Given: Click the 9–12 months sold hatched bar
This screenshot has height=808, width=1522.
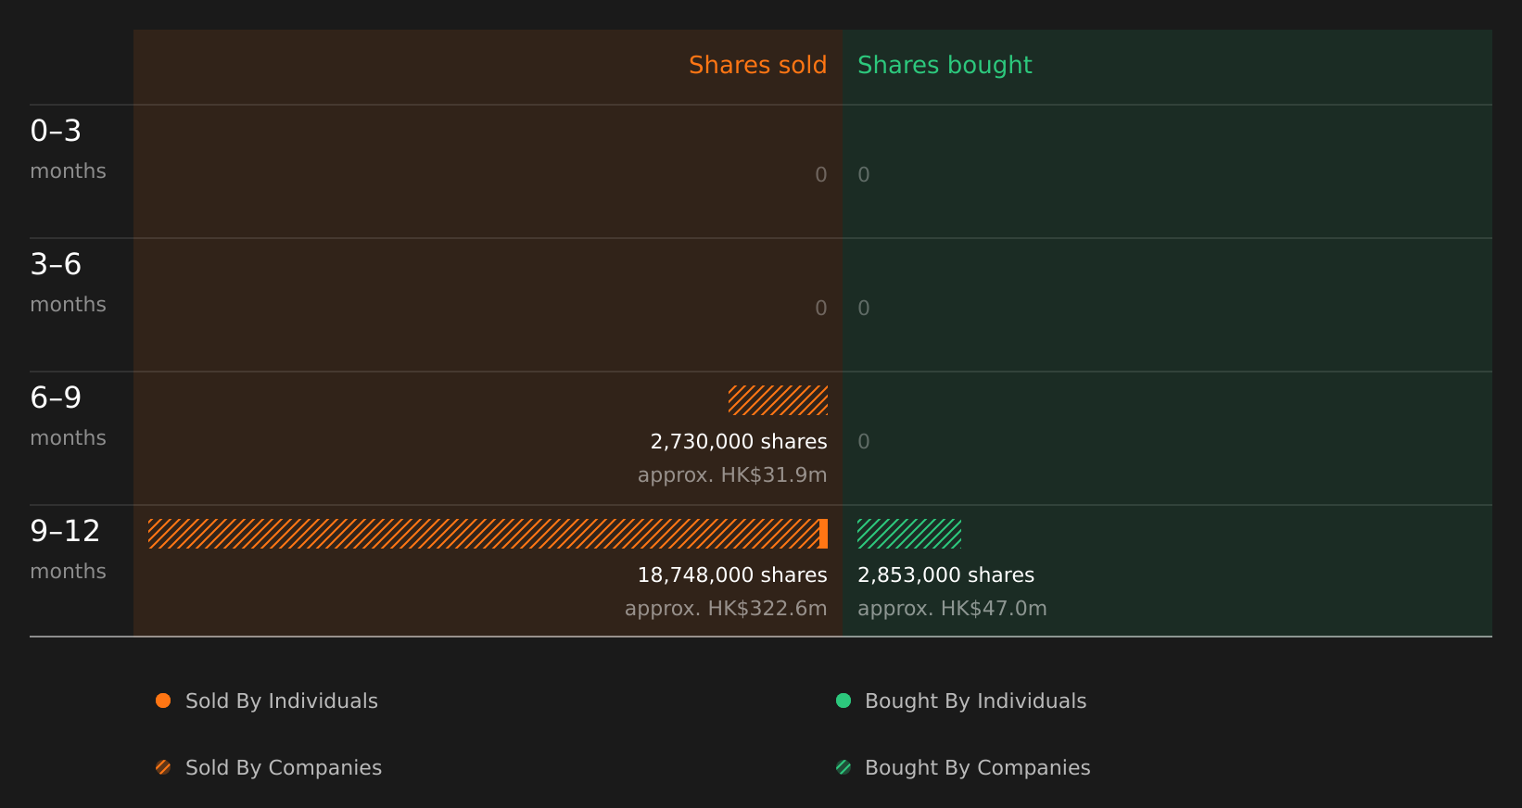Looking at the screenshot, I should click(x=484, y=534).
